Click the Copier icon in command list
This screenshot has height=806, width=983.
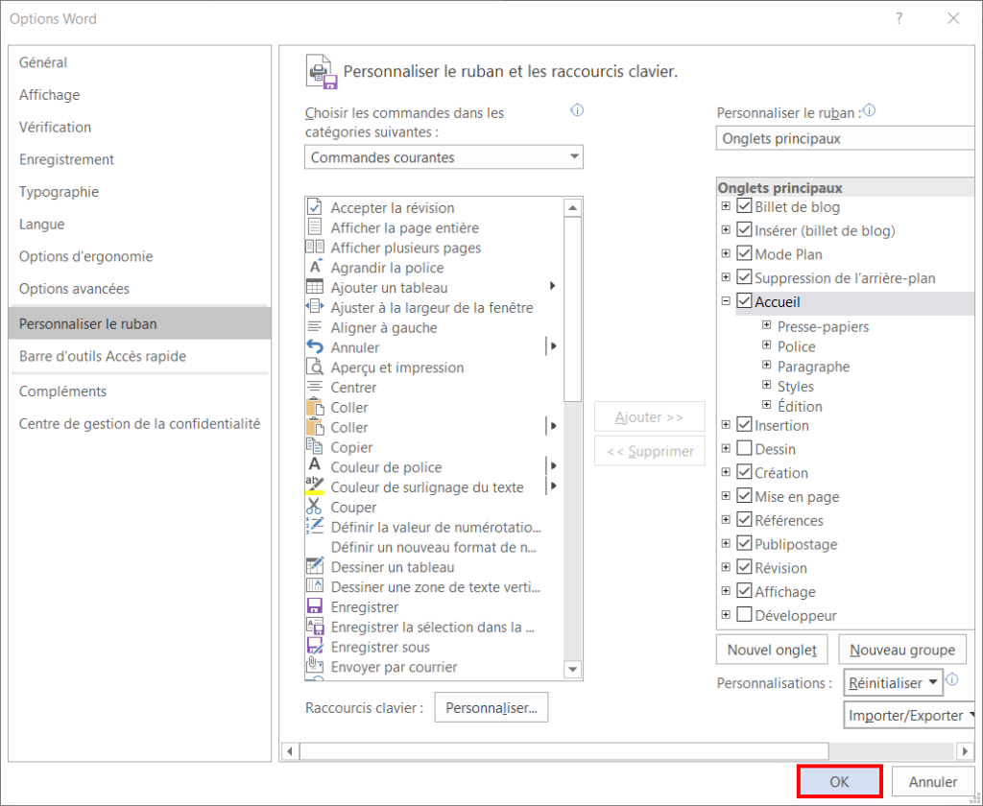315,446
